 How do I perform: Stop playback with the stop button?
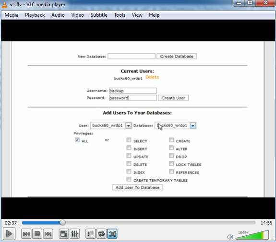pyautogui.click(x=37, y=234)
